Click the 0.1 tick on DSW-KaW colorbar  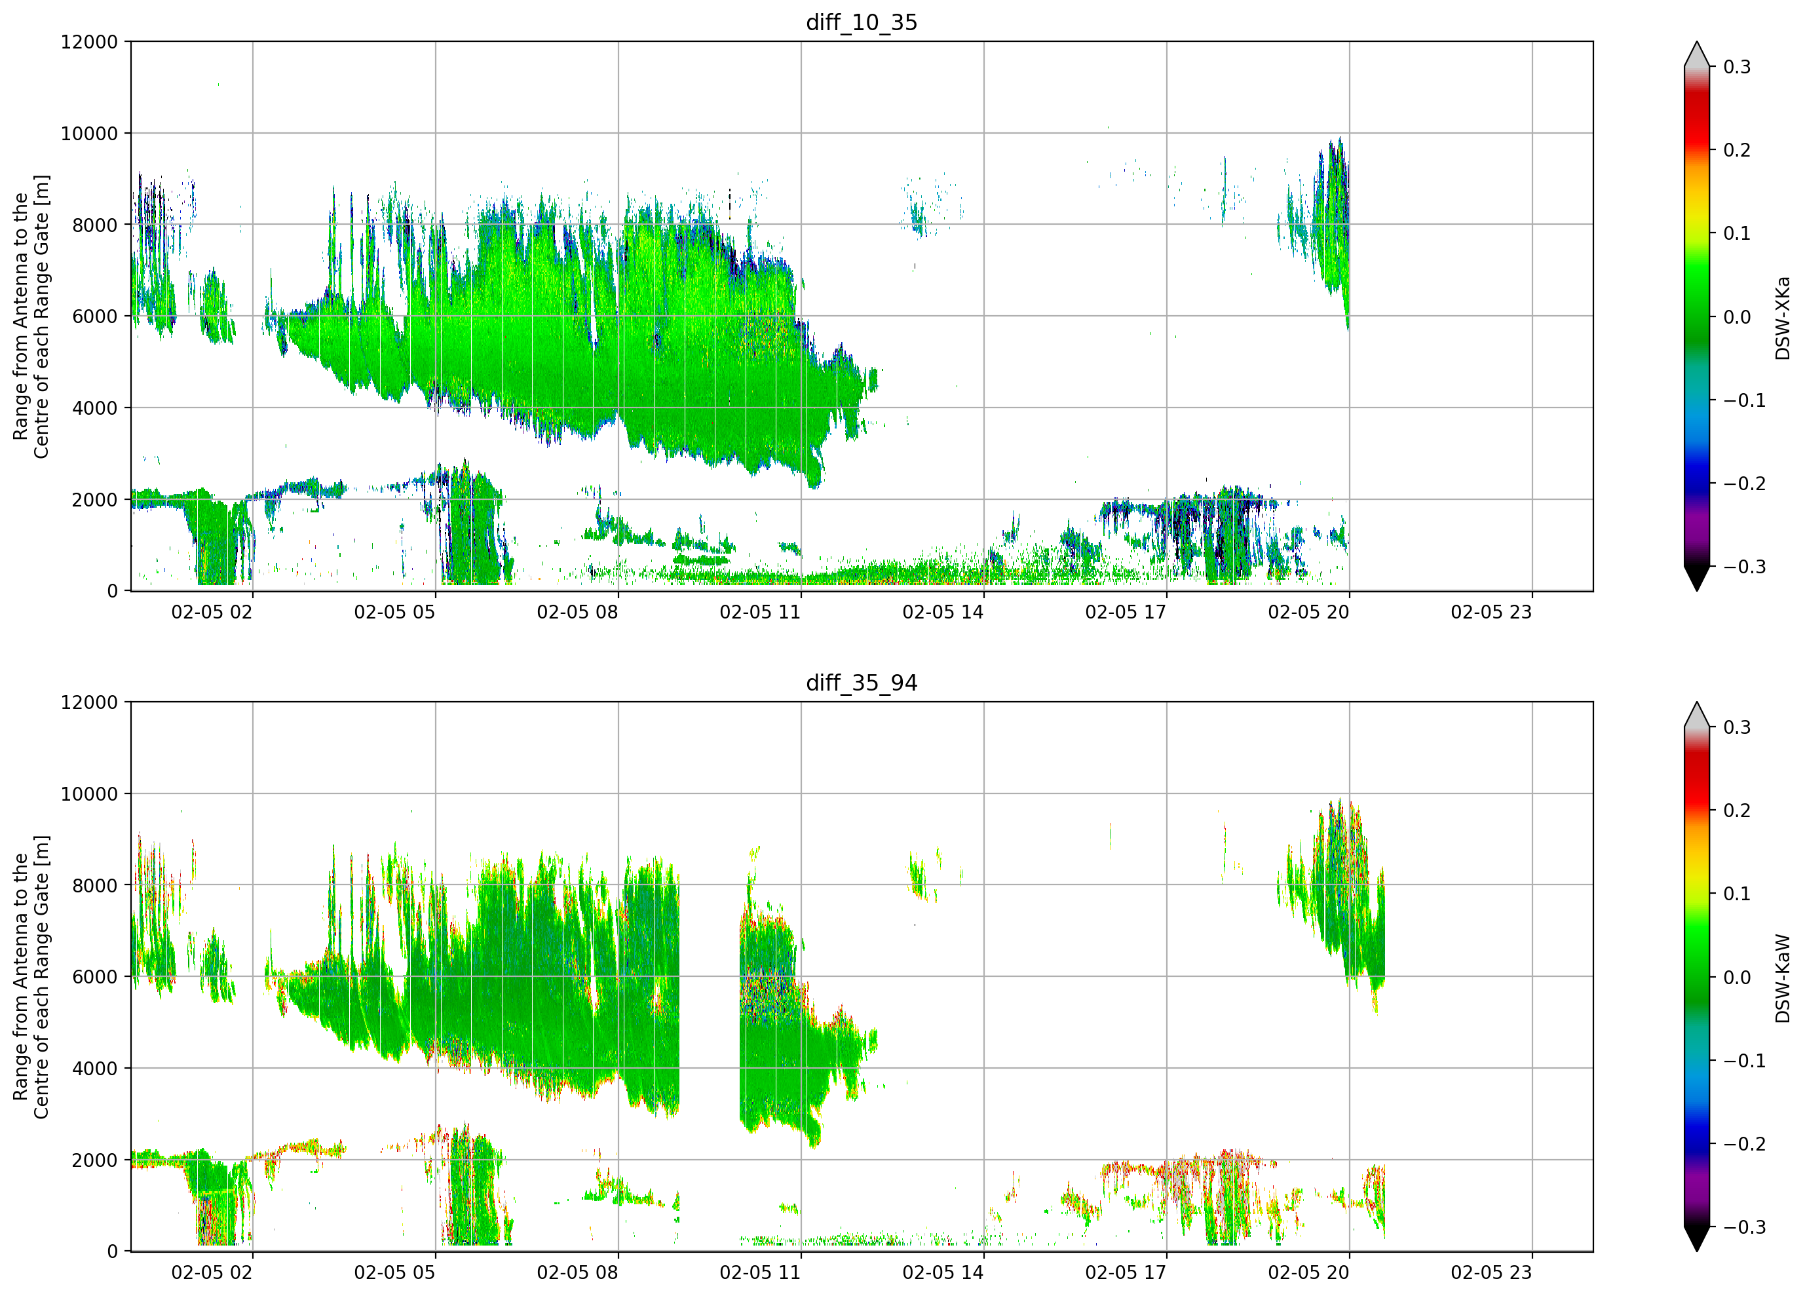click(1738, 894)
